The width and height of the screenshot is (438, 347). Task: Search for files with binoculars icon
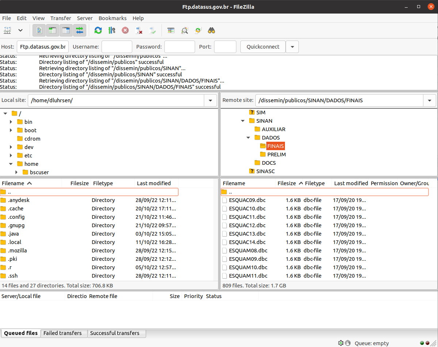click(212, 30)
